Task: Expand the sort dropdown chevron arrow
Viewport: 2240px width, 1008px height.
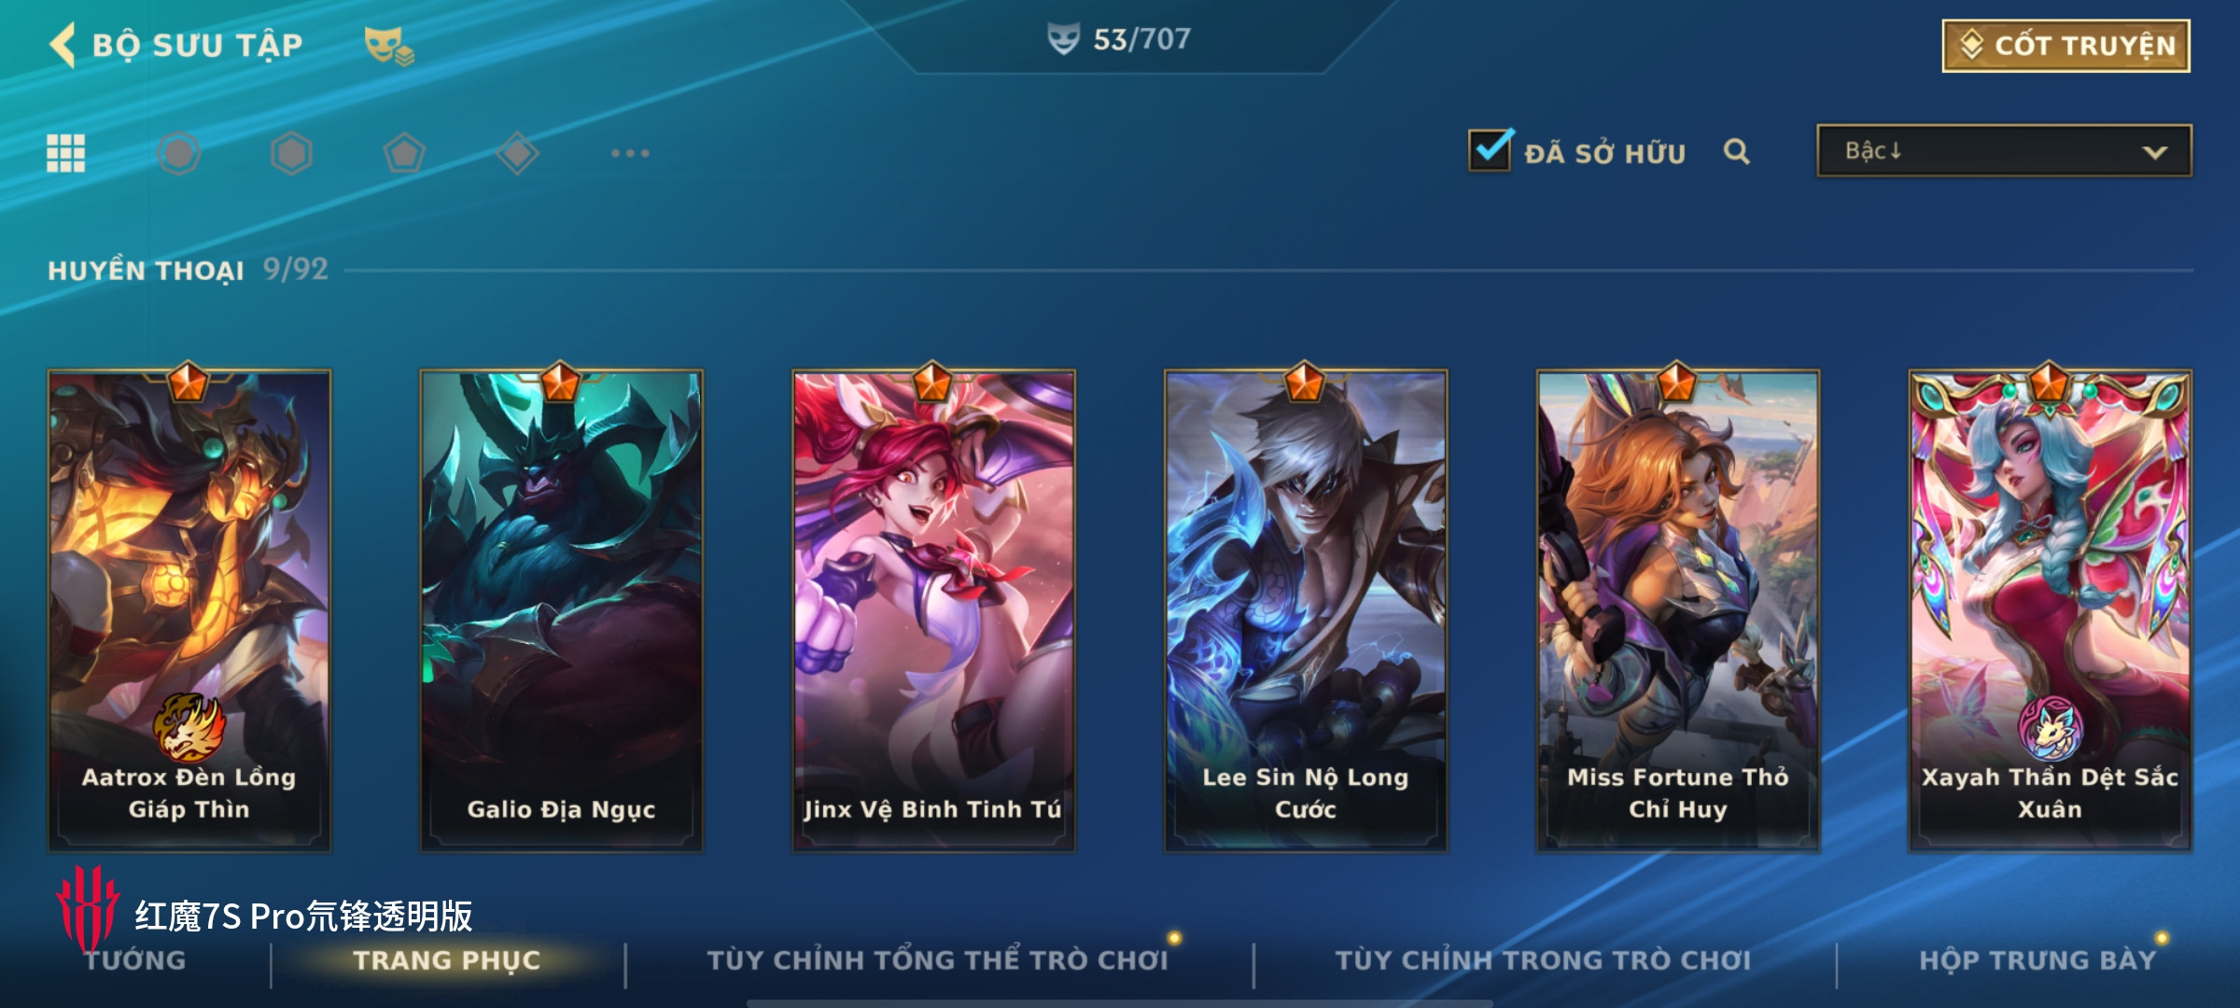Action: (x=2154, y=152)
